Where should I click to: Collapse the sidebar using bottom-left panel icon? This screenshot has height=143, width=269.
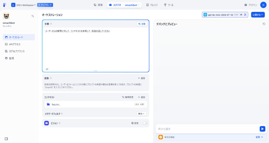(x=6, y=139)
